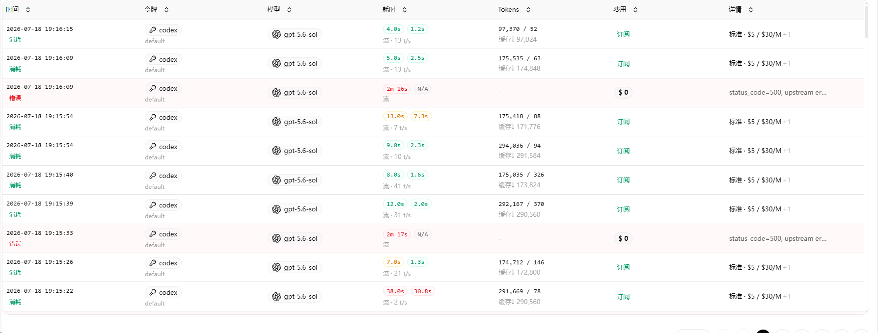Sort by 令牌 column sort arrows

[166, 10]
